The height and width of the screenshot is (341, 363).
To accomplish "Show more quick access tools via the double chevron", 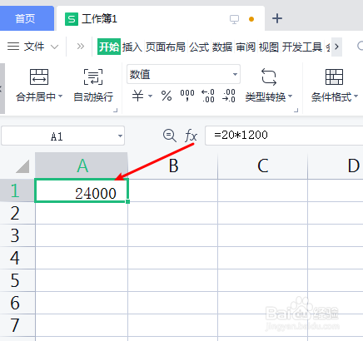I will click(x=80, y=46).
